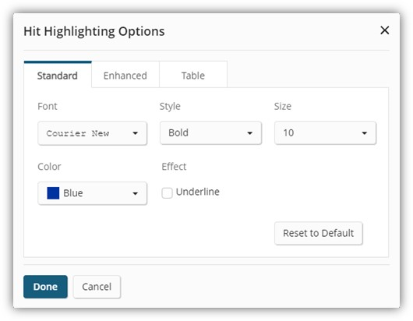Close the Hit Highlighting Options dialog

click(384, 30)
